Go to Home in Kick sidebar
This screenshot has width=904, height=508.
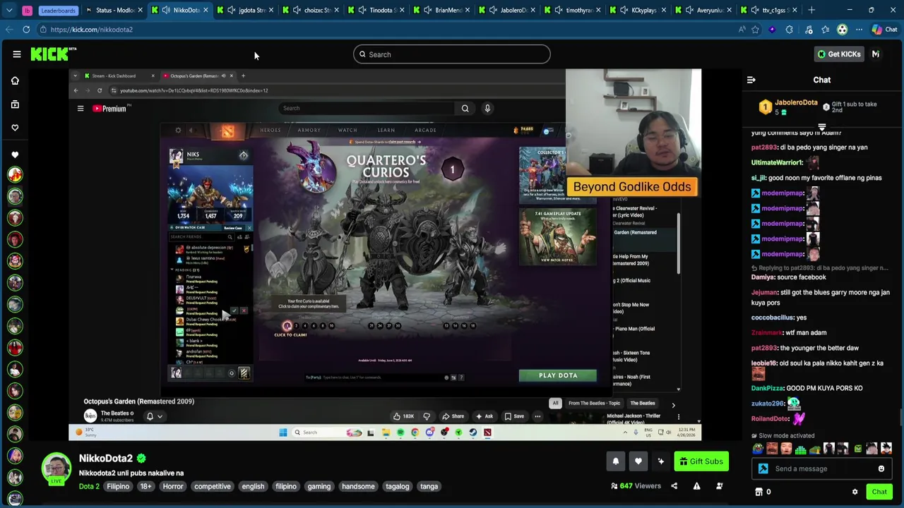coord(15,80)
